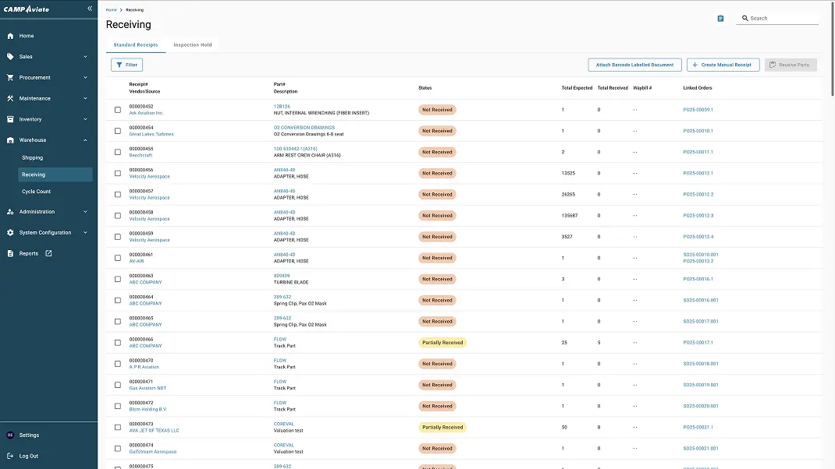Click Create Manual Receipt
This screenshot has height=469, width=835.
coord(723,65)
